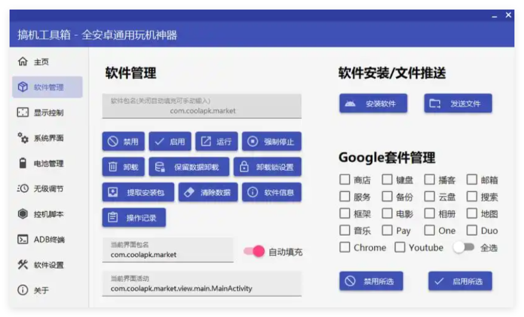Check the 地图 checkbox
The width and height of the screenshot is (524, 317).
pos(471,214)
